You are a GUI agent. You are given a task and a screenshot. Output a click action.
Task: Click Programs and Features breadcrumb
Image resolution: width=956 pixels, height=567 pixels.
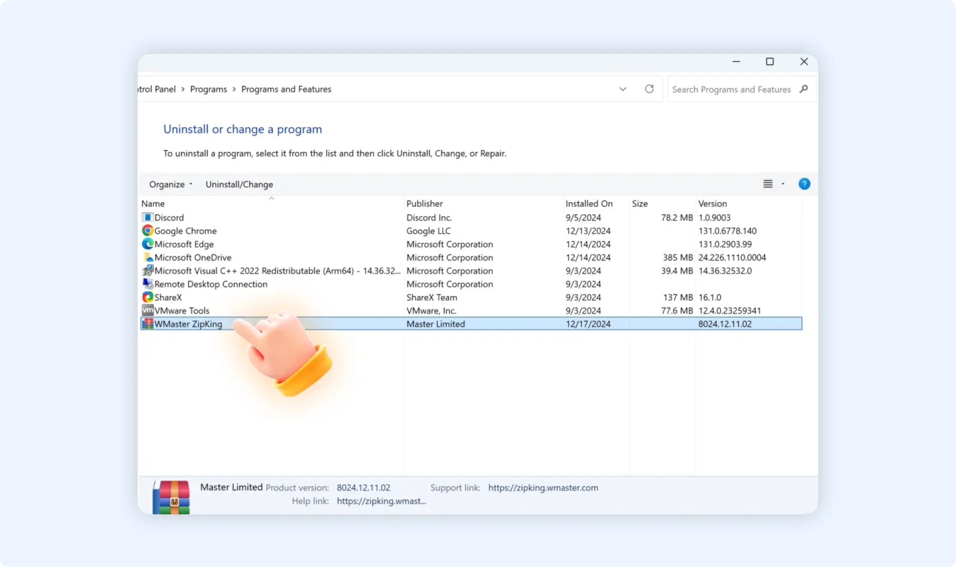point(286,89)
